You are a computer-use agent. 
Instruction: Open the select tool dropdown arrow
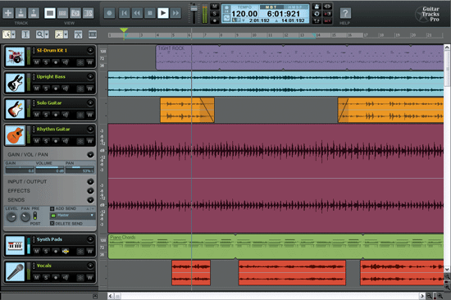click(x=13, y=34)
